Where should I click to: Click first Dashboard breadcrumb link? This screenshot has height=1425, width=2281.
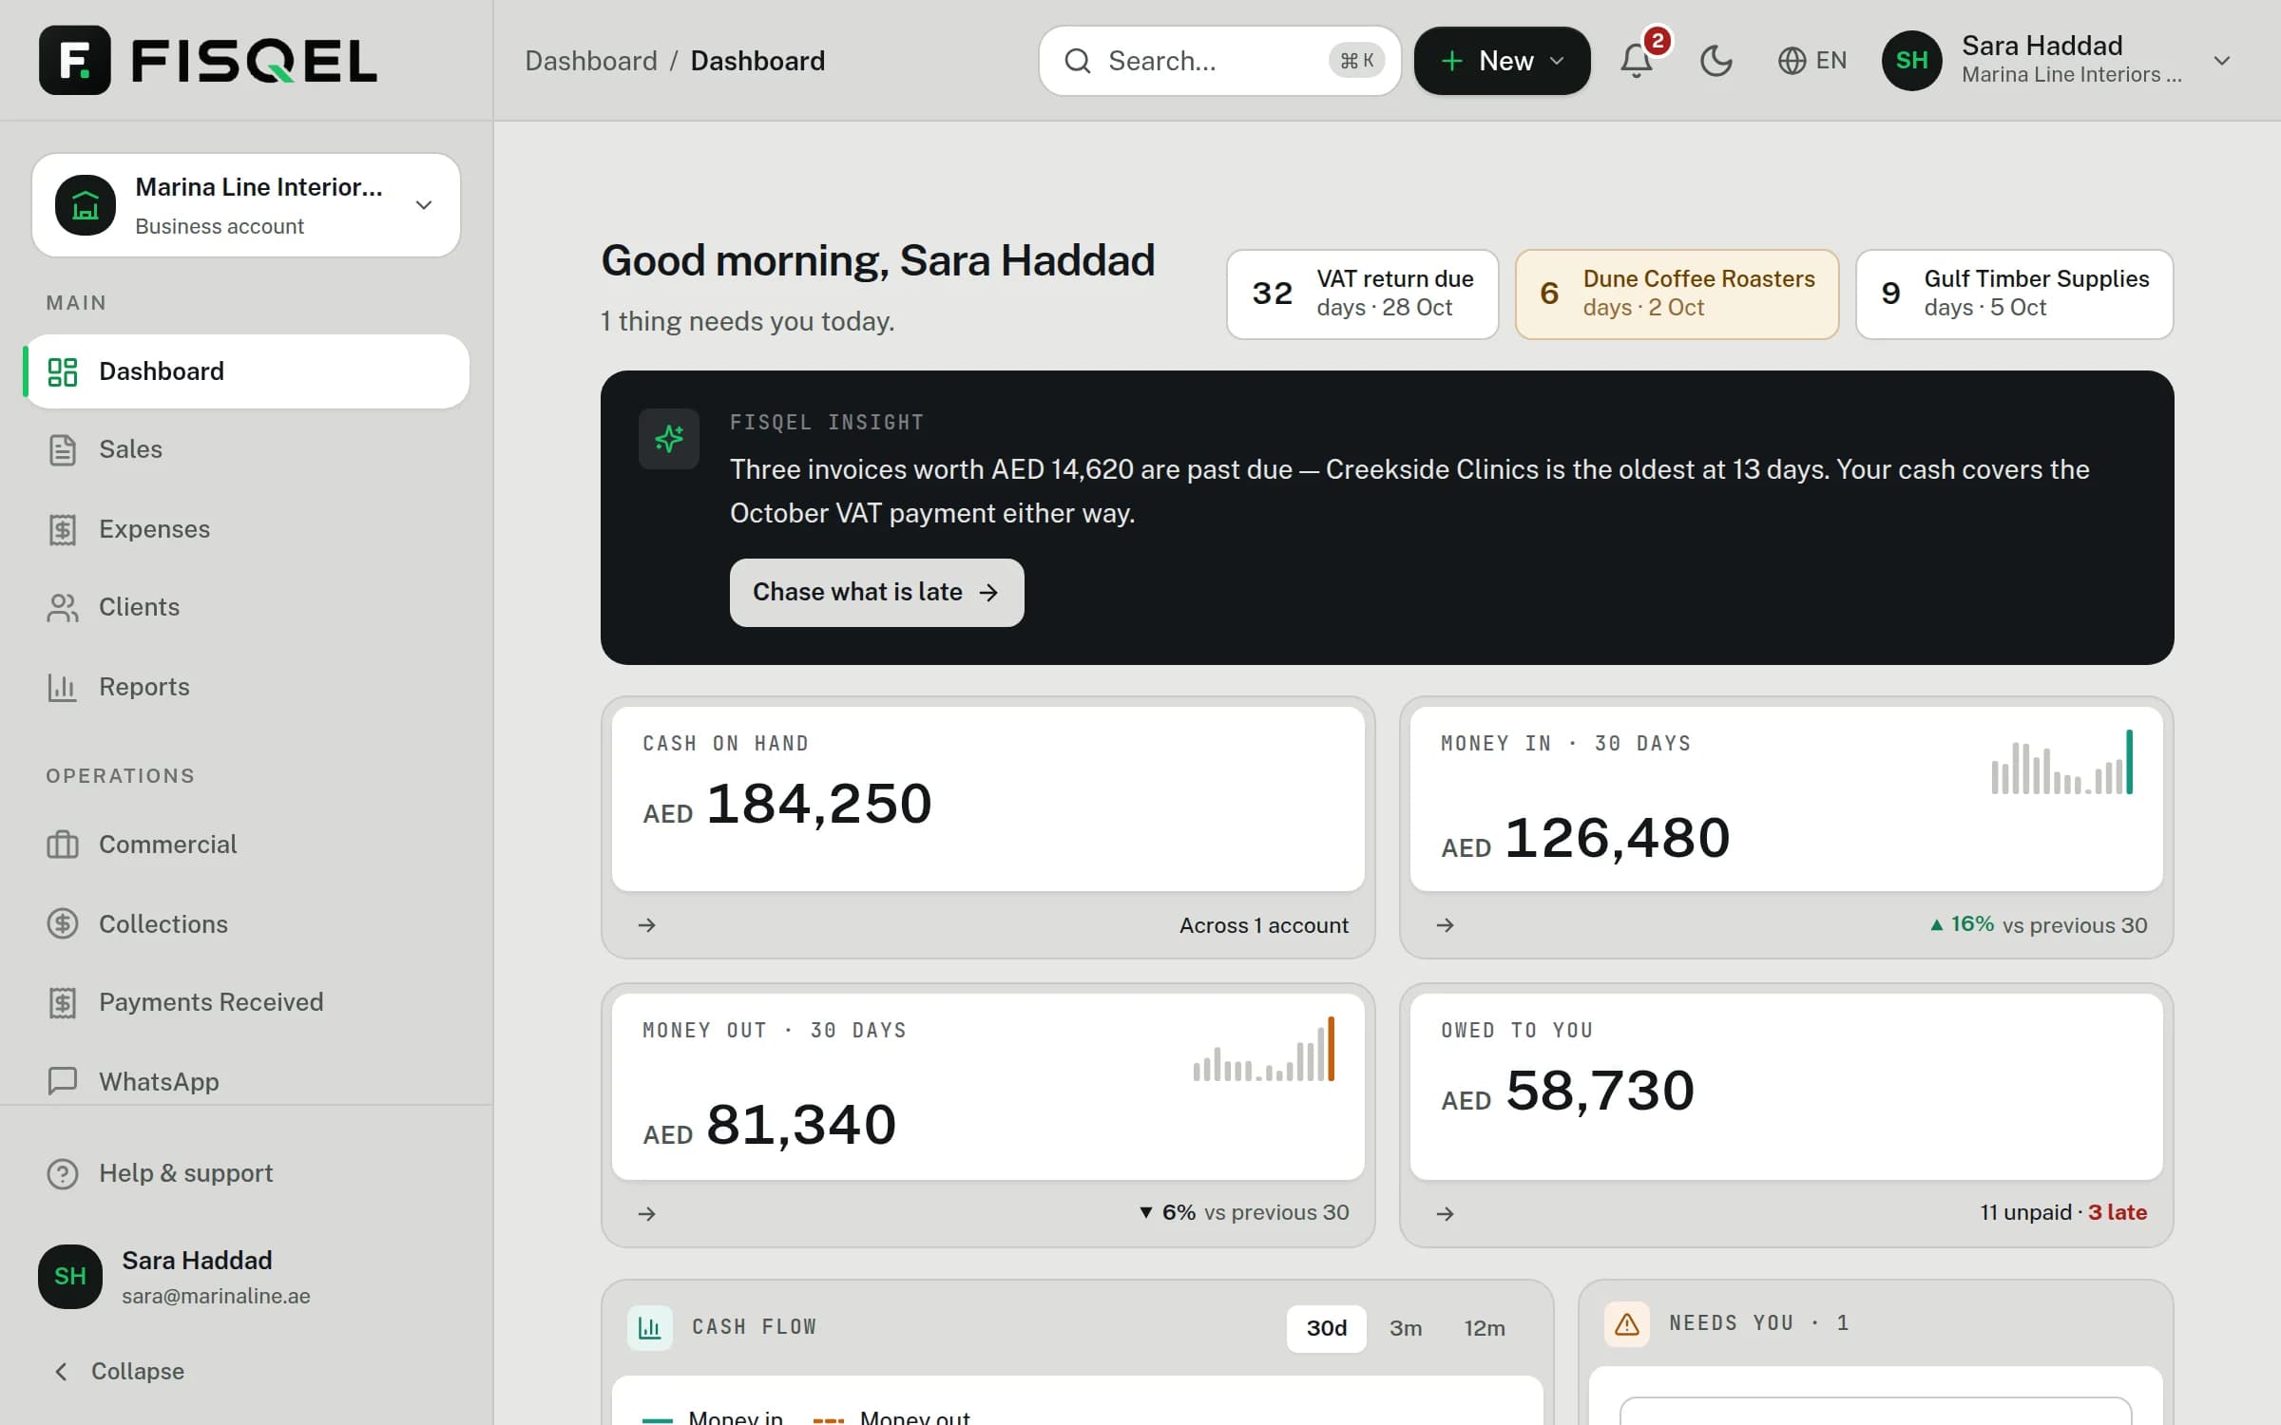pyautogui.click(x=590, y=61)
